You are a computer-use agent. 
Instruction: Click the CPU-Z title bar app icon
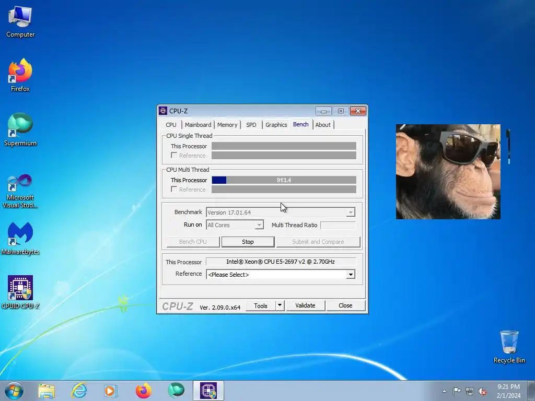click(163, 111)
